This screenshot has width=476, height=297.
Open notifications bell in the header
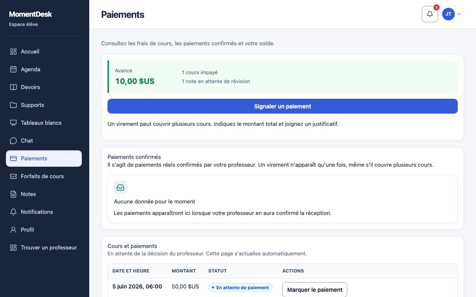430,14
